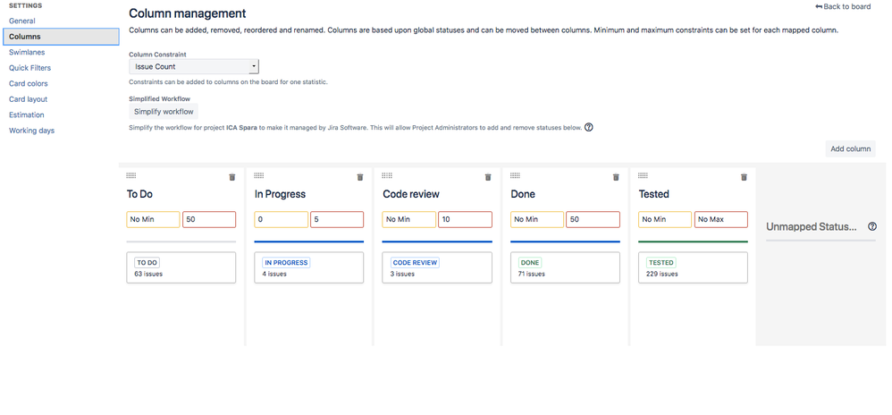Select Card colors in settings sidebar

29,83
